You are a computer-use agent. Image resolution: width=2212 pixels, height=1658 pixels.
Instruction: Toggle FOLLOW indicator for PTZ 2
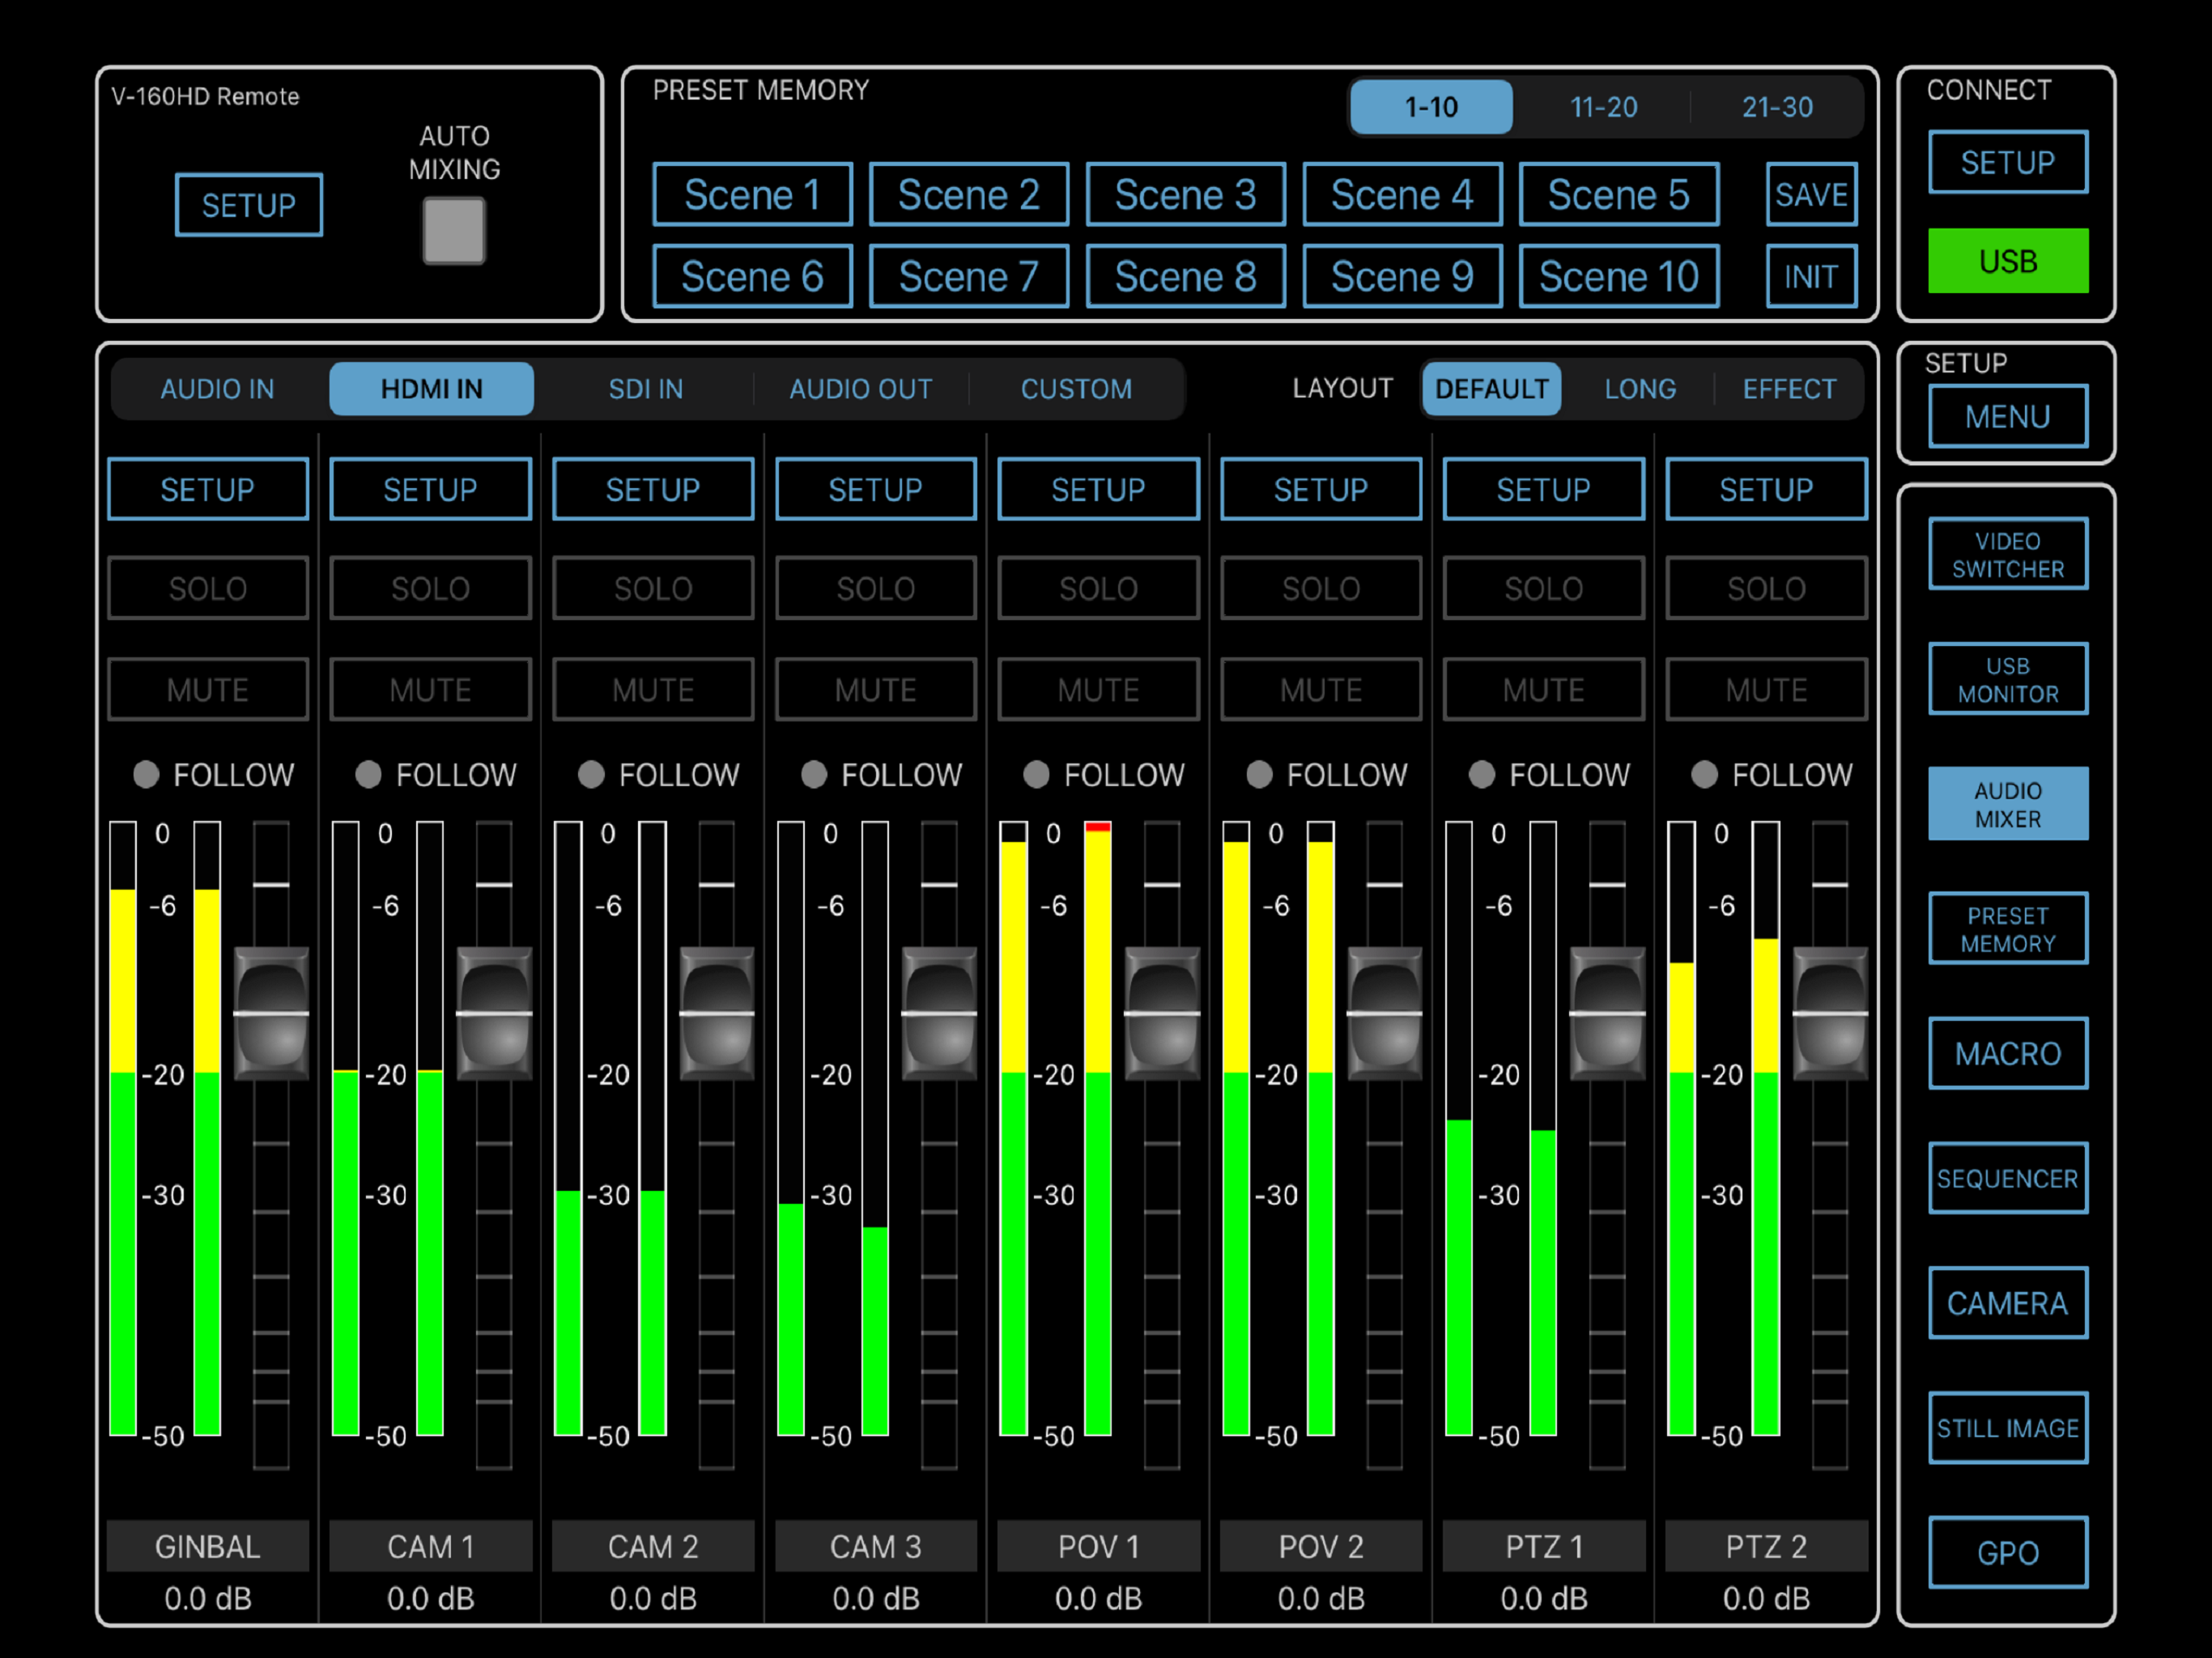(1704, 774)
